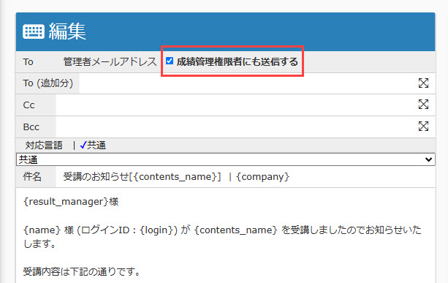The image size is (448, 283).
Task: Click into the To (追加分) input field
Action: (x=248, y=83)
